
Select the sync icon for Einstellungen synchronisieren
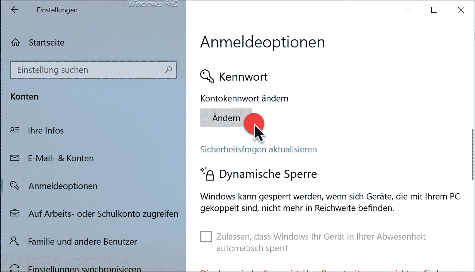(x=15, y=268)
